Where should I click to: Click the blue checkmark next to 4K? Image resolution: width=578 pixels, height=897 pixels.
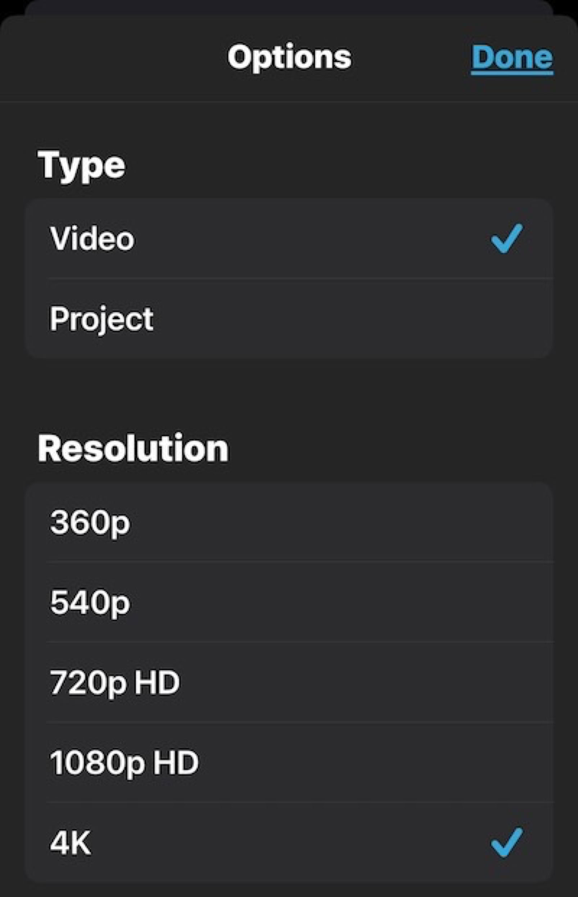(507, 842)
